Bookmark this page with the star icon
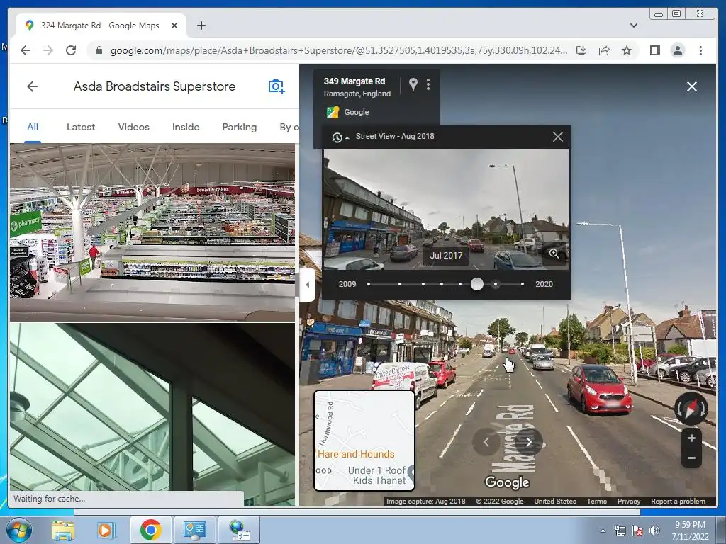Screen dimensions: 726x544 627,50
